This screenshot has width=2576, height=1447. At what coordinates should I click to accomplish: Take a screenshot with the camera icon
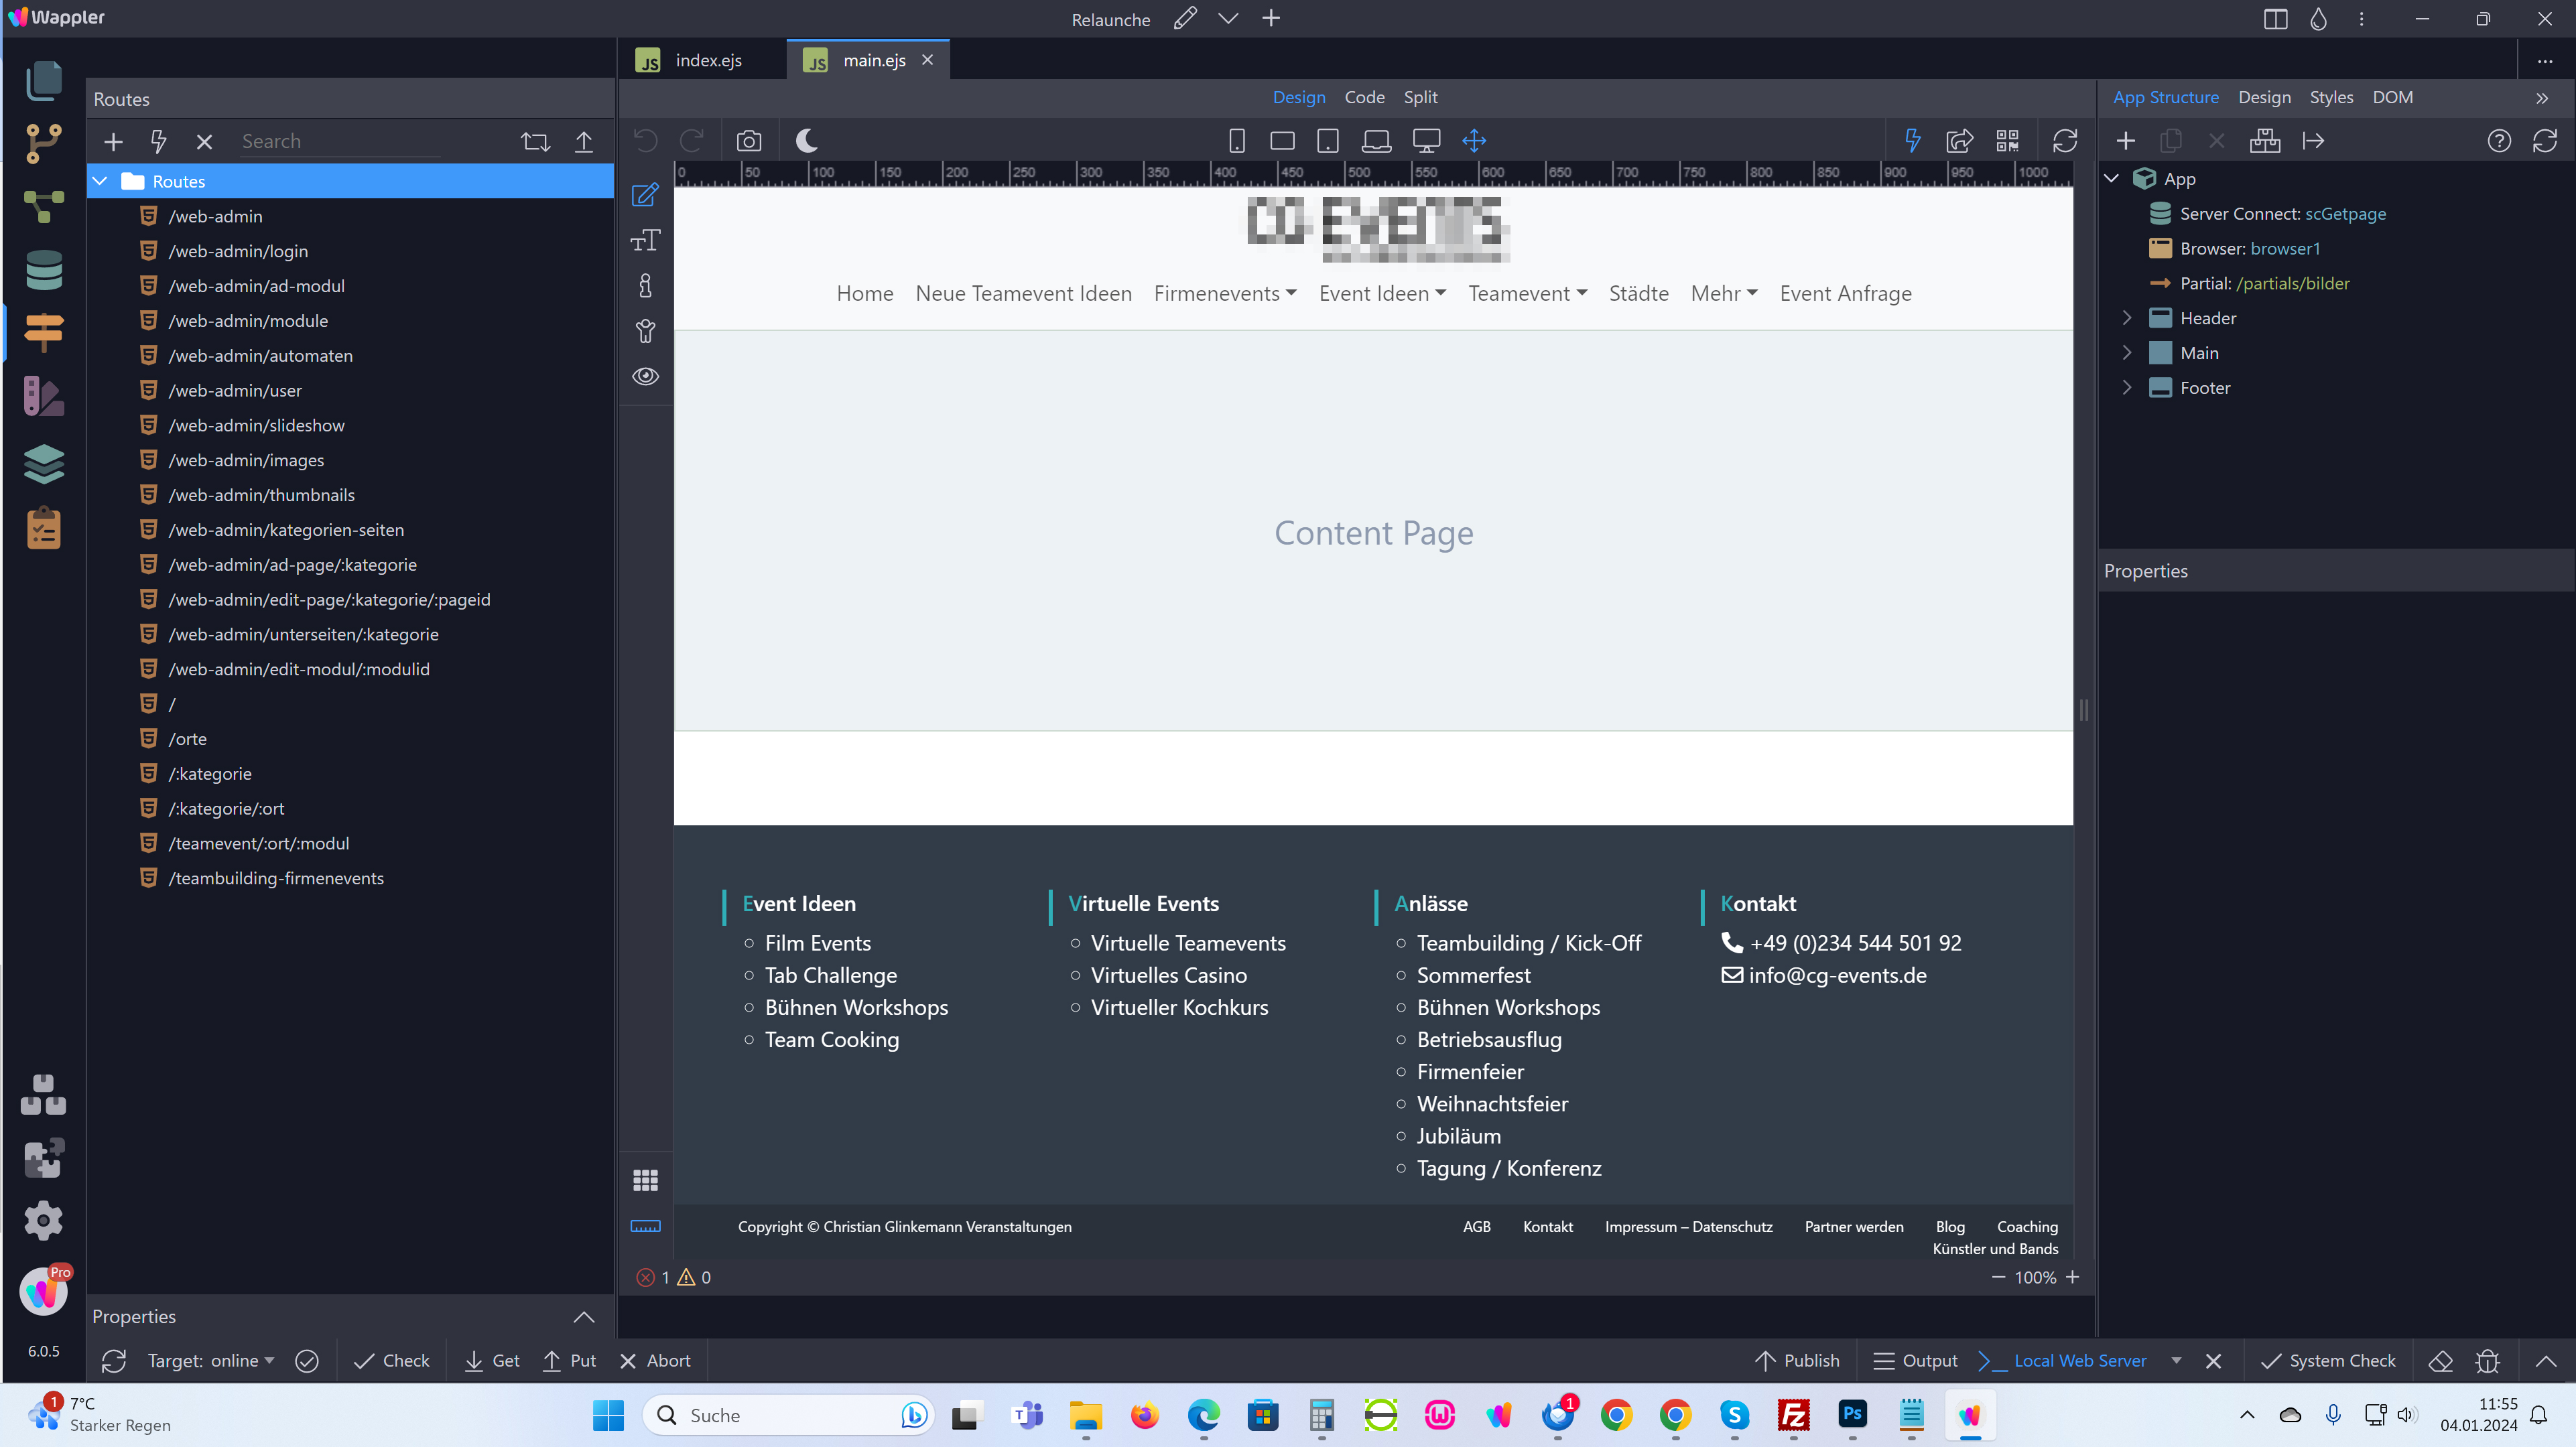[x=748, y=141]
